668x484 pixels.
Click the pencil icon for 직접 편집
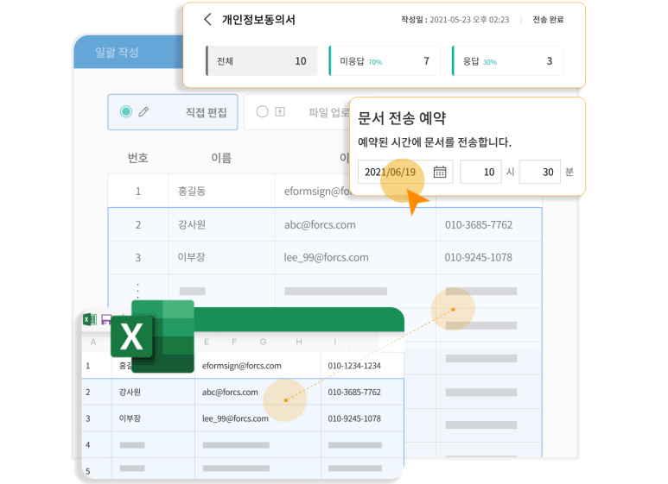(144, 112)
